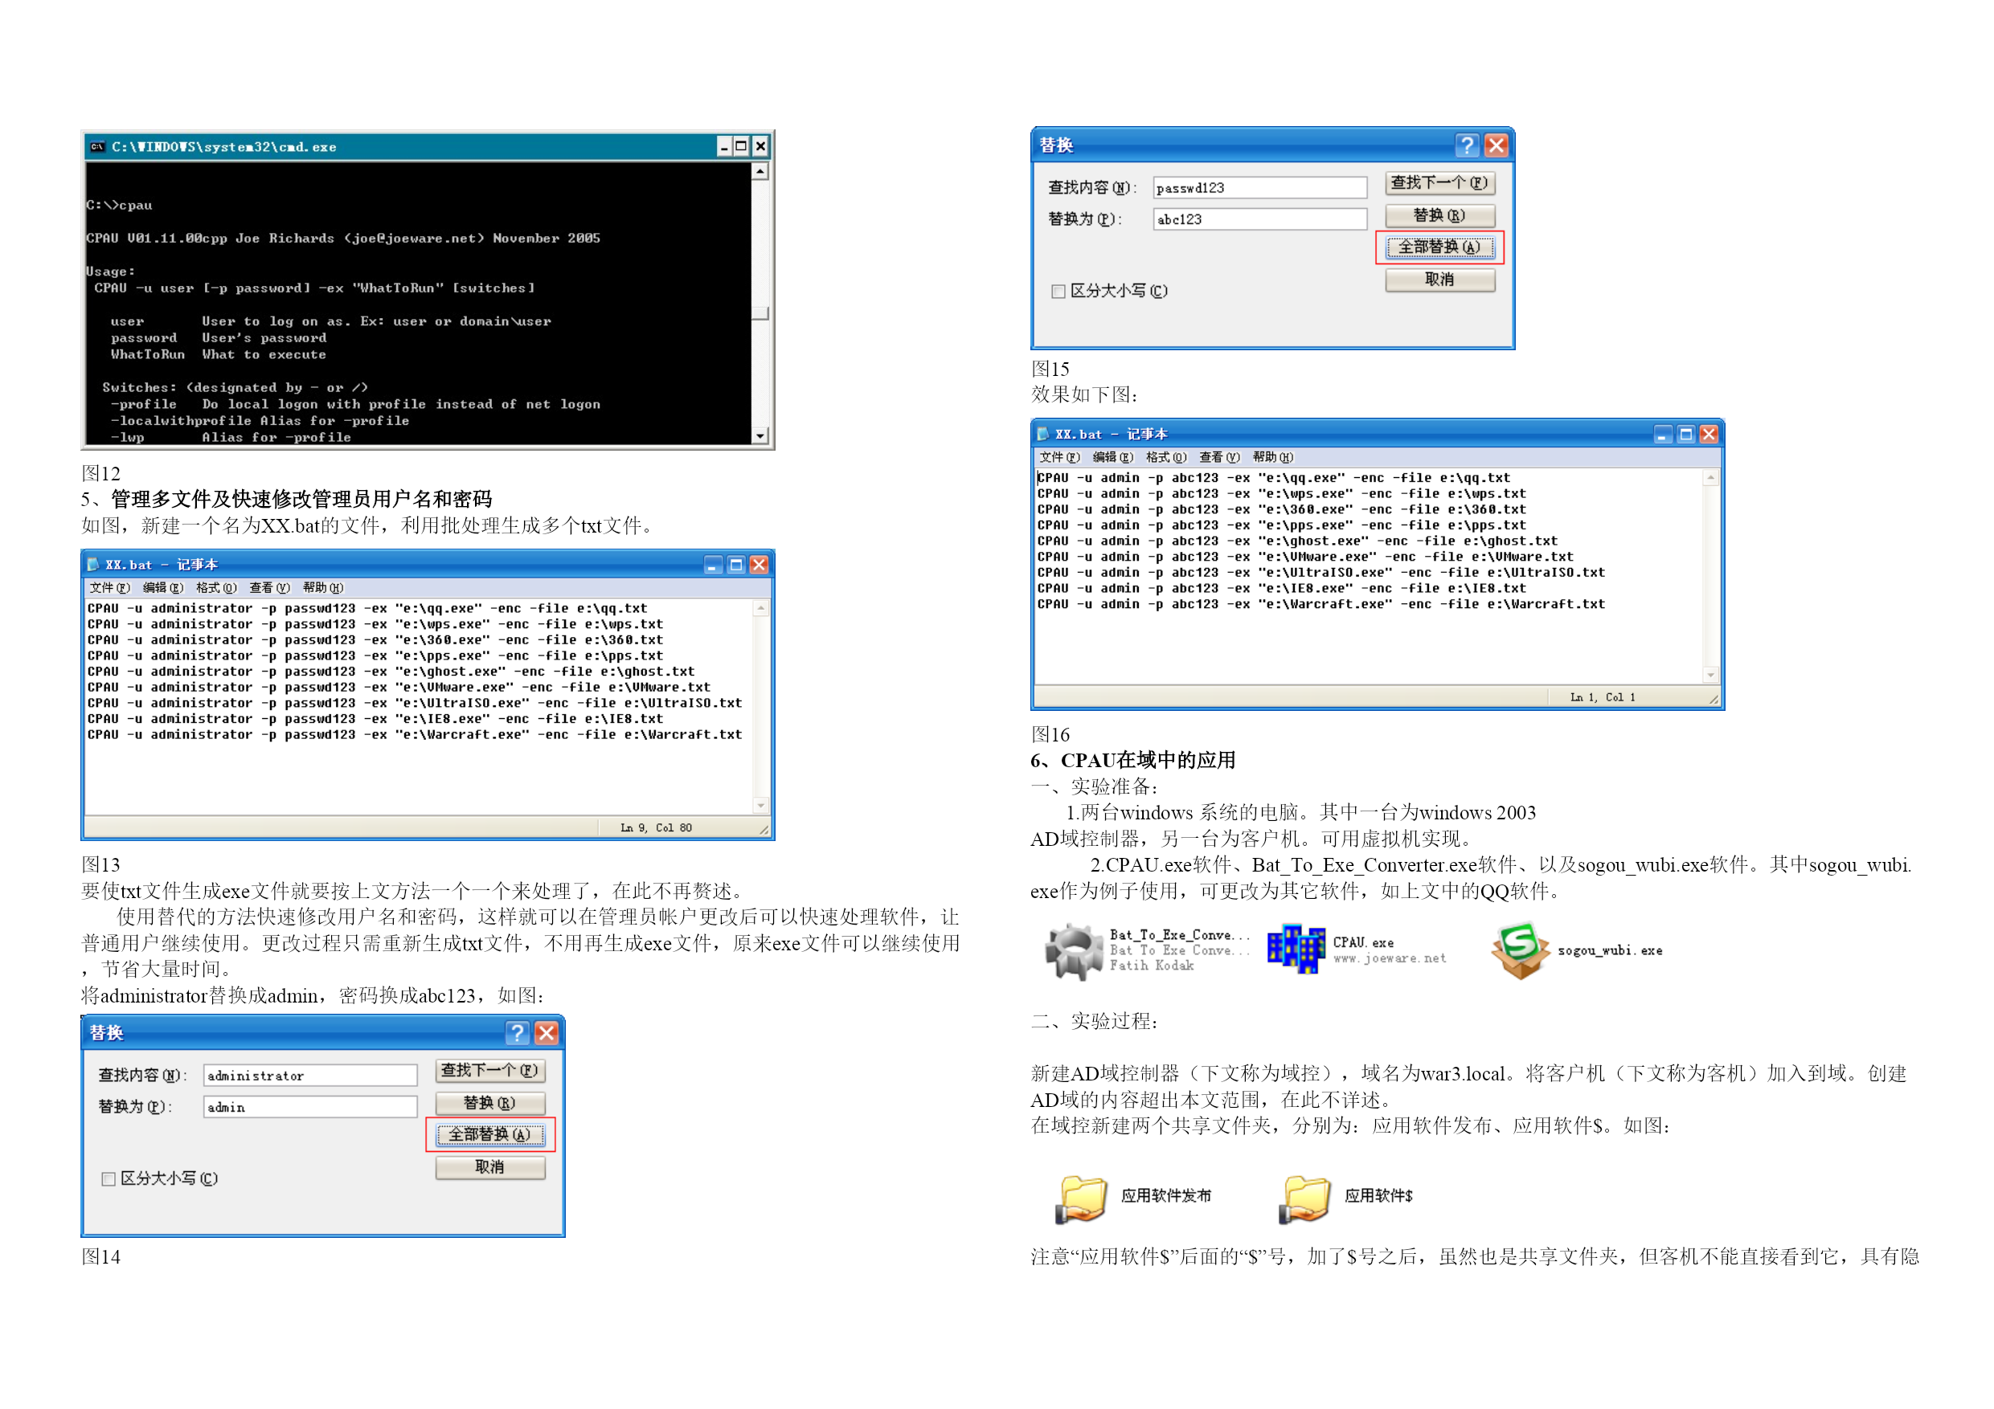Maximize the figure 16 XX.bat notepad window
Screen dimensions: 1994x1409
1685,434
